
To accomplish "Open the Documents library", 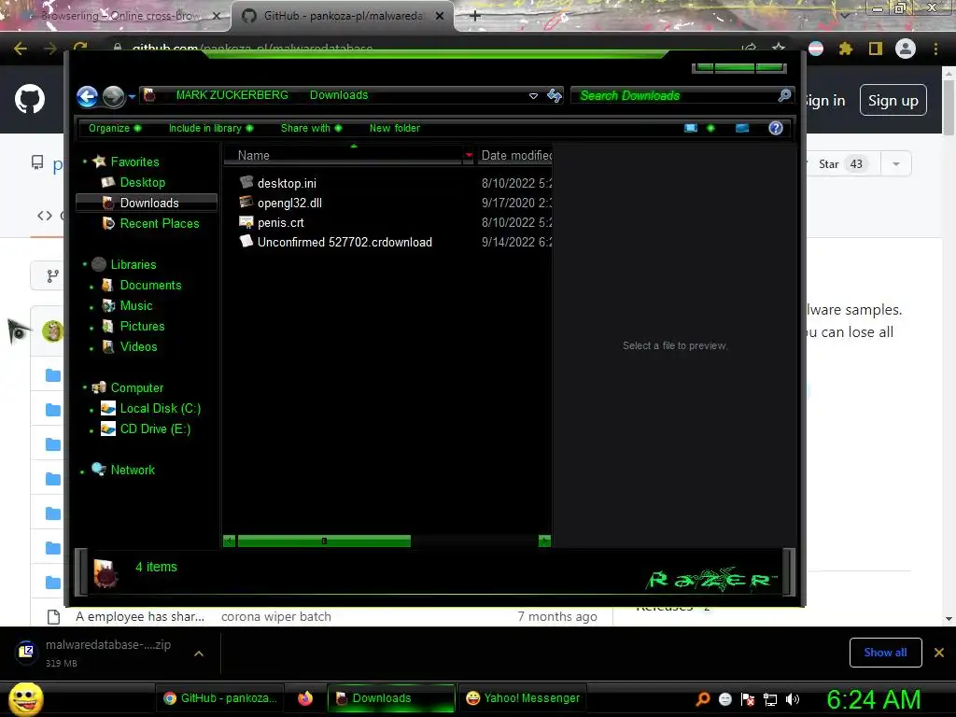I will click(x=150, y=286).
